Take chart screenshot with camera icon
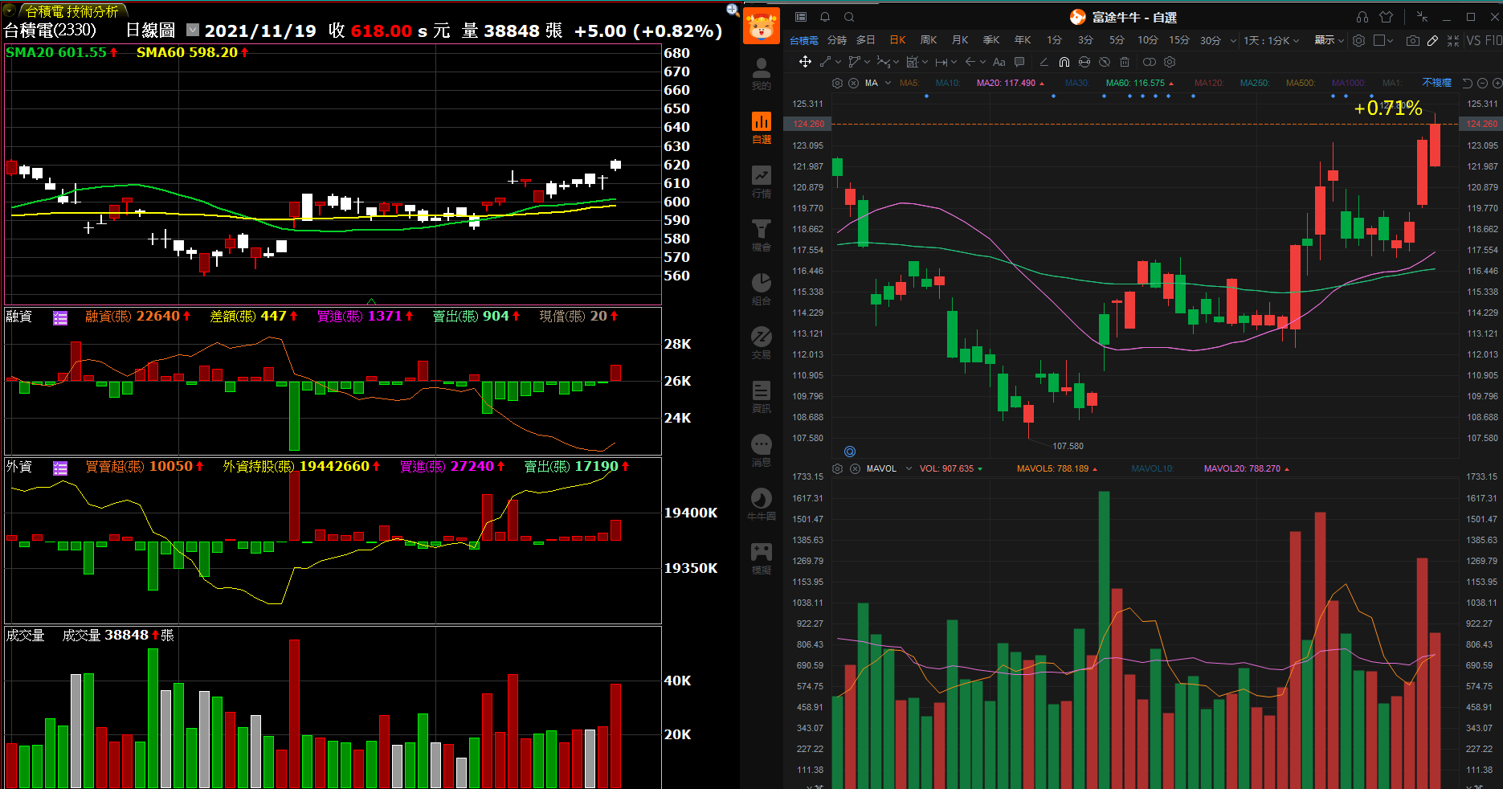This screenshot has width=1503, height=789. tap(1413, 41)
